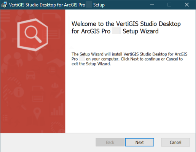
Task: Click the disabled maximize button
Action: point(169,5)
